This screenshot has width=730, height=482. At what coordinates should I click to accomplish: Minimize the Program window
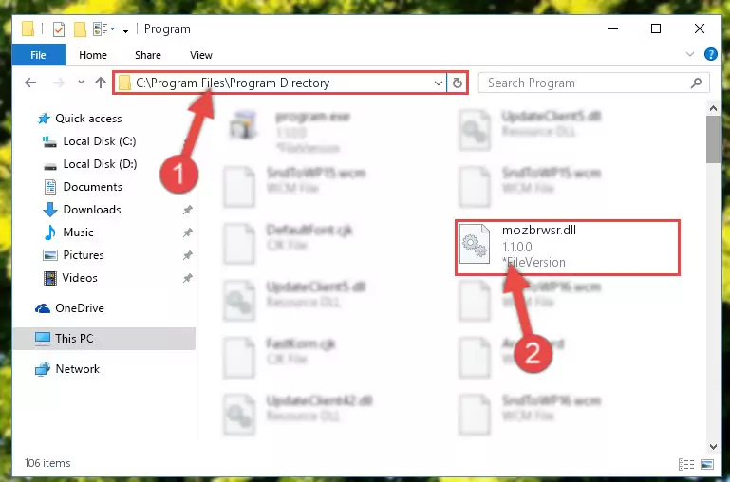click(x=613, y=28)
